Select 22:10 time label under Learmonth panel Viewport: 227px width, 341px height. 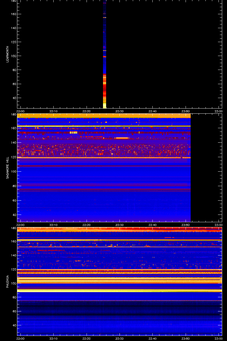click(53, 111)
